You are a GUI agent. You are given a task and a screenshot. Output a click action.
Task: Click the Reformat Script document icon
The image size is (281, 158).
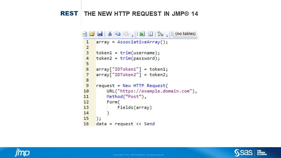[x=150, y=34]
